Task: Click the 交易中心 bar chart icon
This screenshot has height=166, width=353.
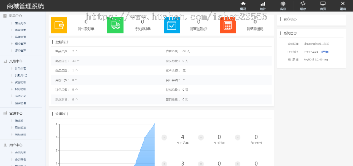Action: click(x=5, y=61)
